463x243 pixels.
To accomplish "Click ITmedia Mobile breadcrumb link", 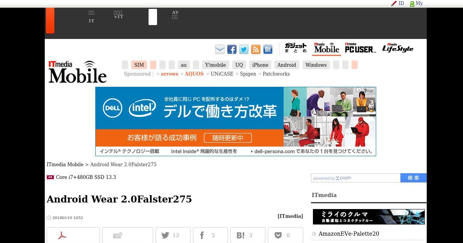I will 65,165.
